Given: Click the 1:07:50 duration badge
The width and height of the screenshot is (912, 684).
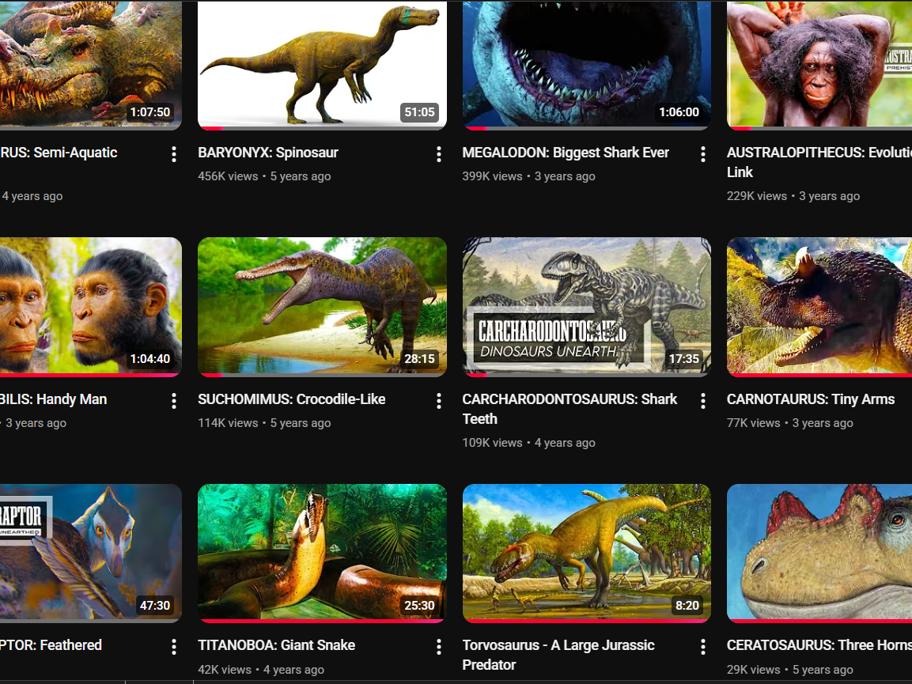Looking at the screenshot, I should pyautogui.click(x=150, y=112).
